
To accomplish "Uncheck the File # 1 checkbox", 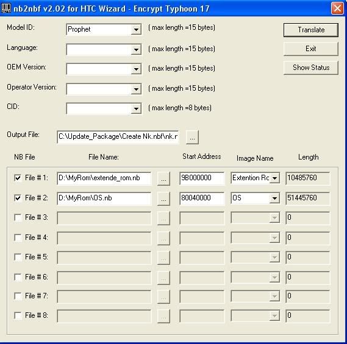I will click(x=18, y=178).
